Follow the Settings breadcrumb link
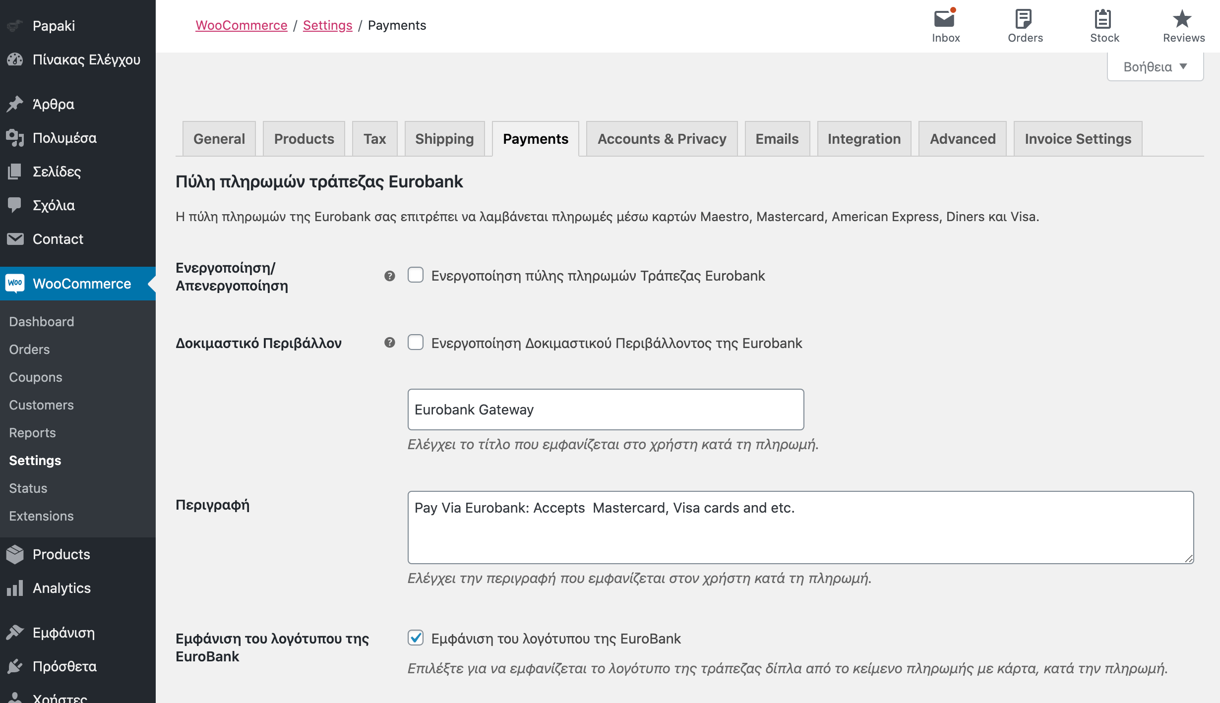 click(328, 25)
